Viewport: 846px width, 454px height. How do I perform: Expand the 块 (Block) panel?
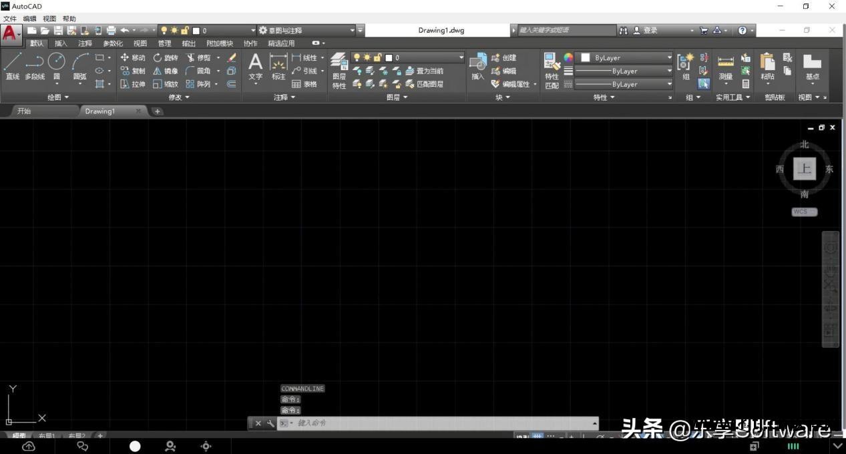(x=503, y=97)
